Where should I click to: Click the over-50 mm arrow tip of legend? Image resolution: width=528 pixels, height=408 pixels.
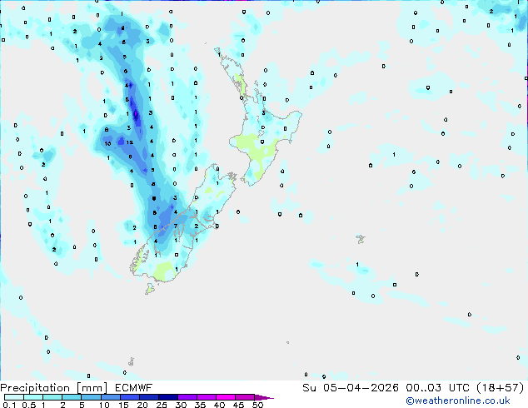click(x=264, y=398)
